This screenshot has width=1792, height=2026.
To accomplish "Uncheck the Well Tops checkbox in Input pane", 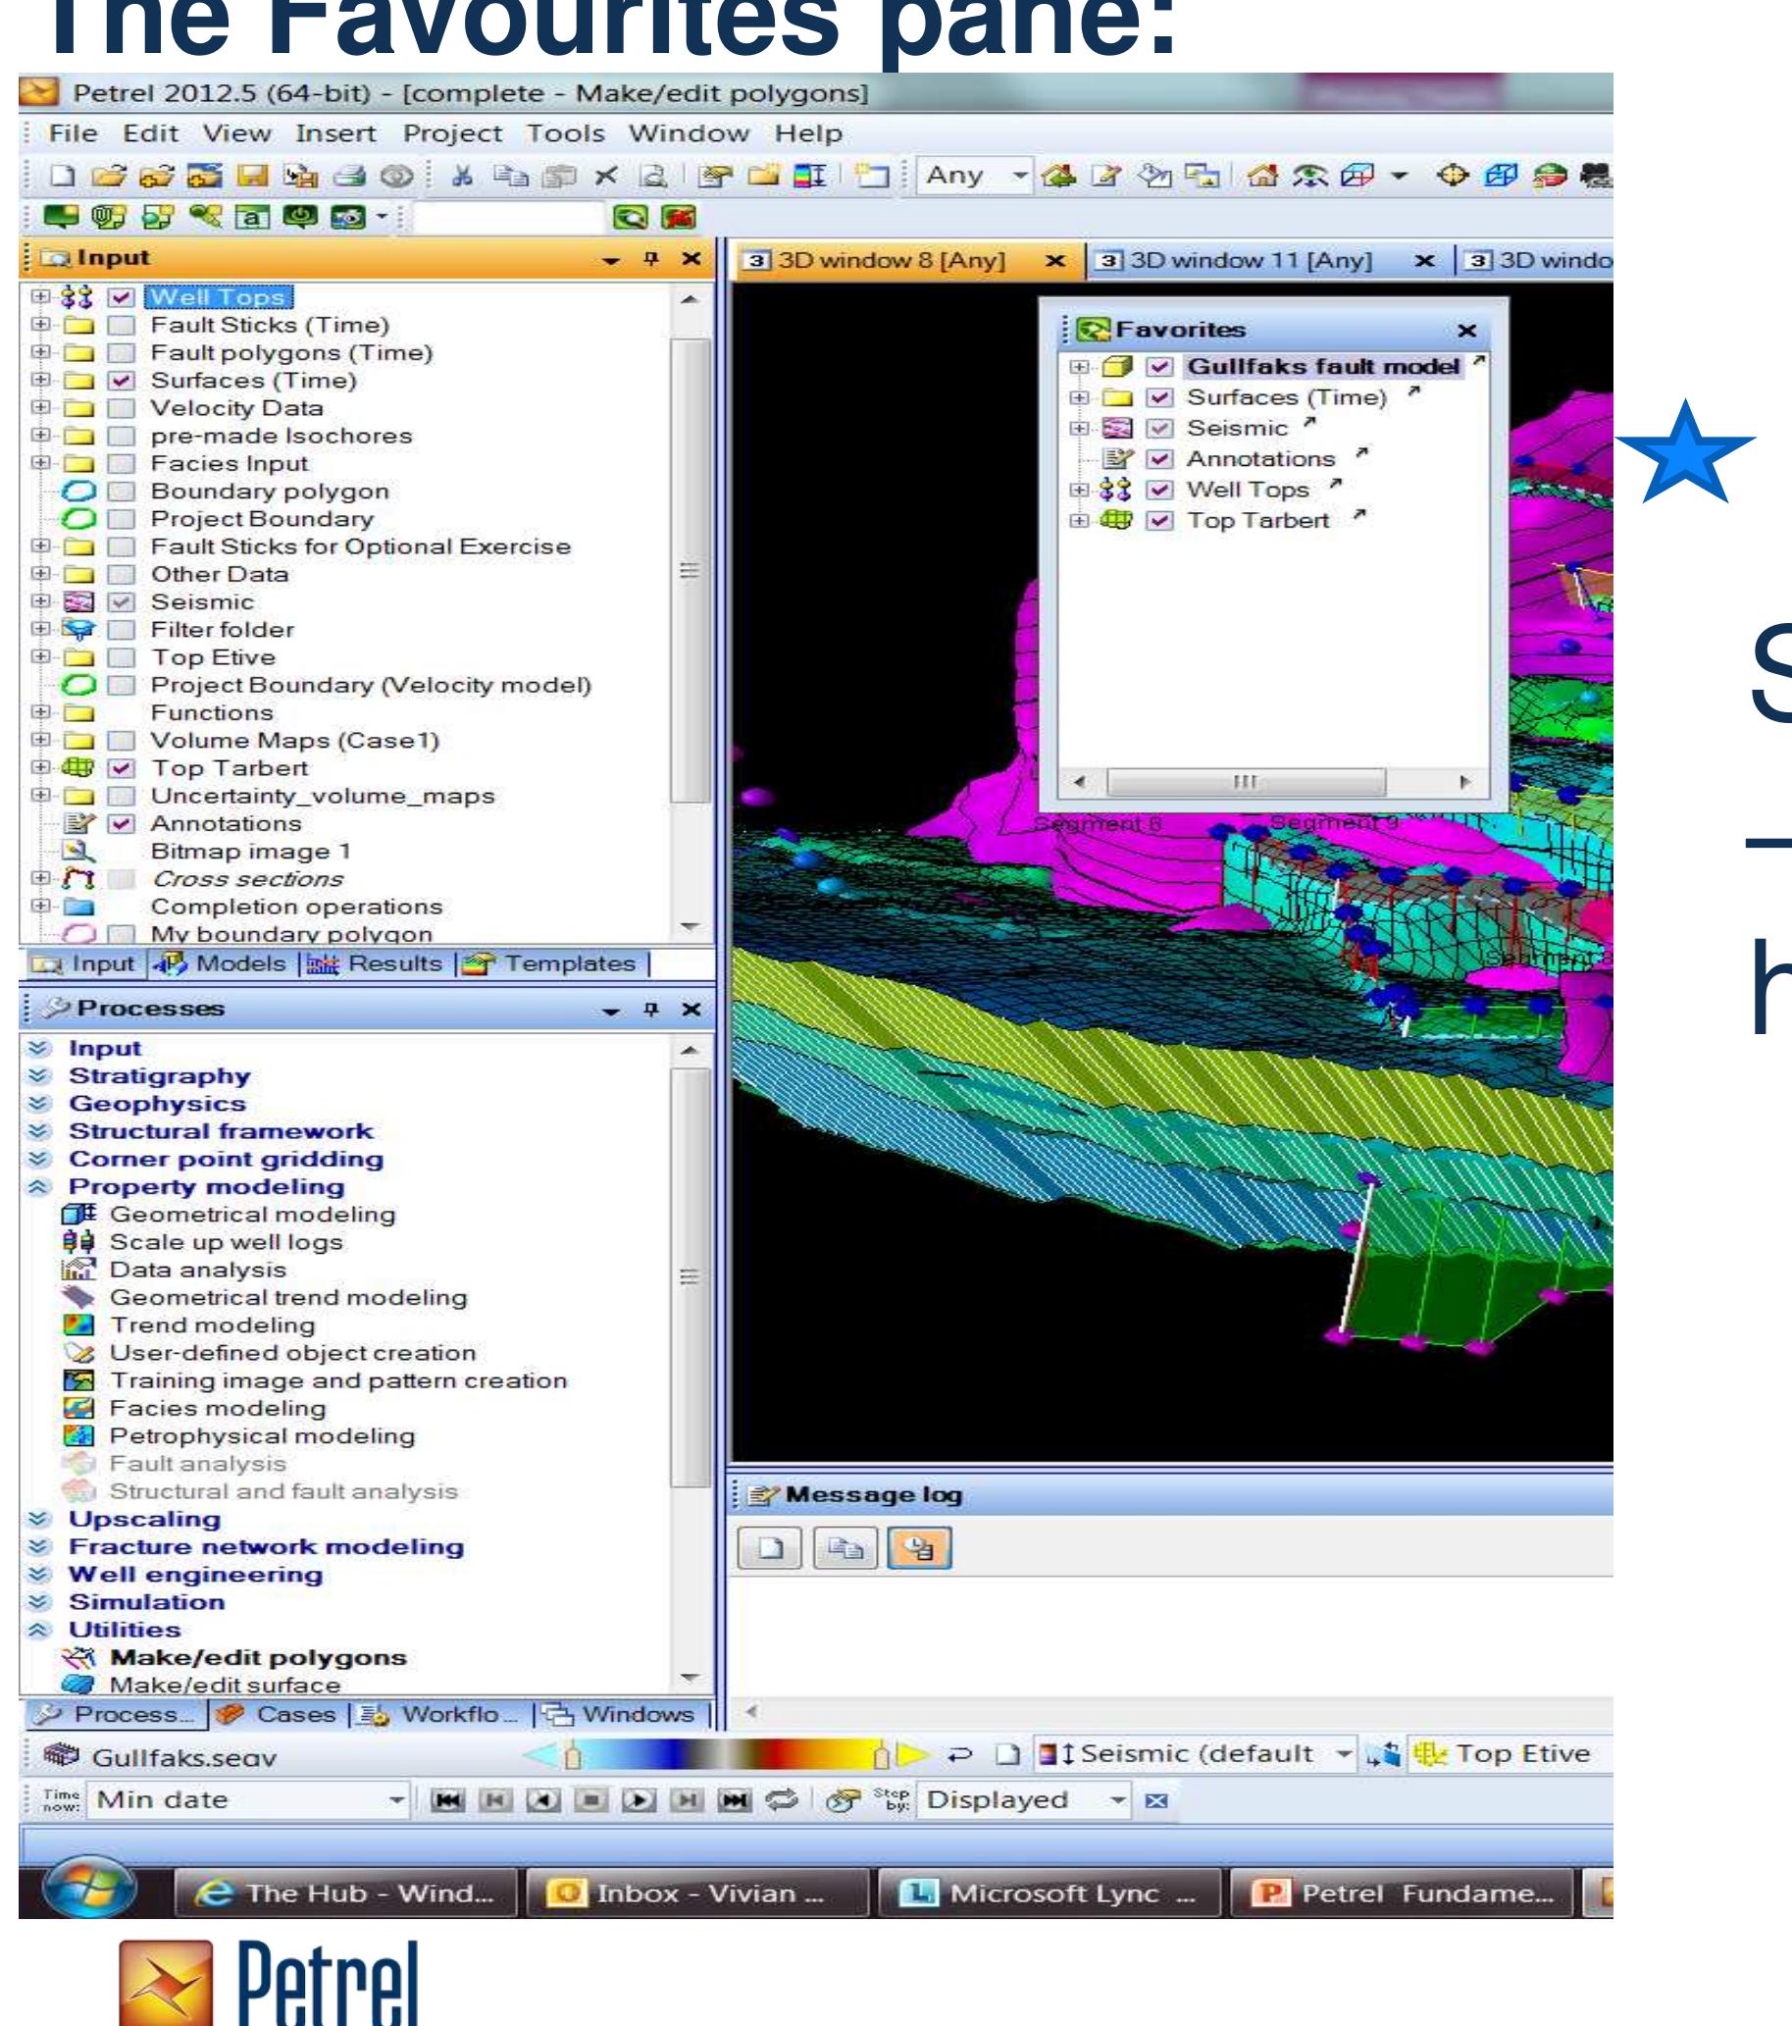I will point(121,296).
